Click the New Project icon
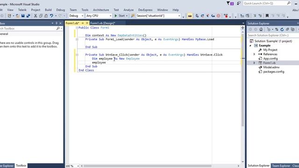Image resolution: width=299 pixels, height=168 pixels. pos(9,16)
